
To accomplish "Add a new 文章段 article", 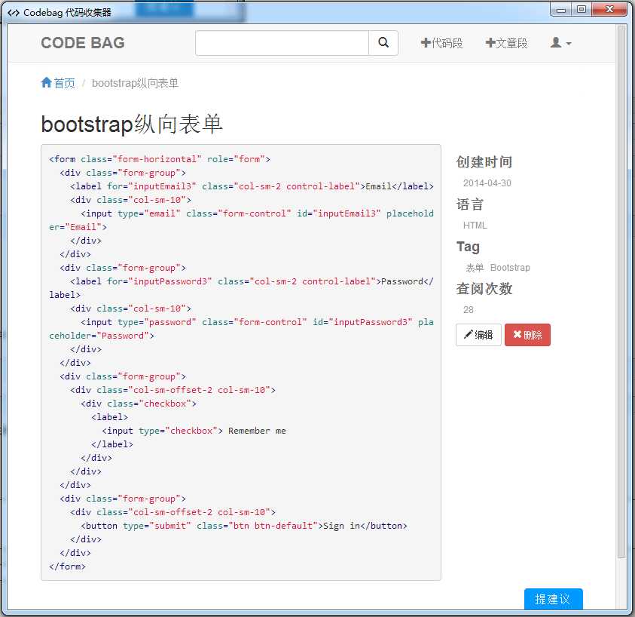I will coord(506,42).
